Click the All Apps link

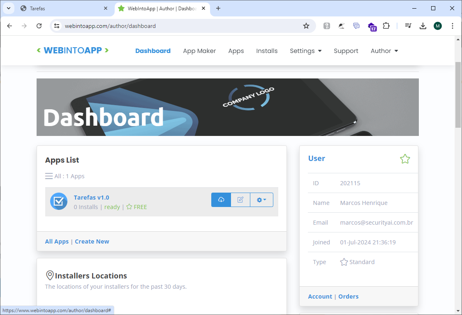pos(57,241)
